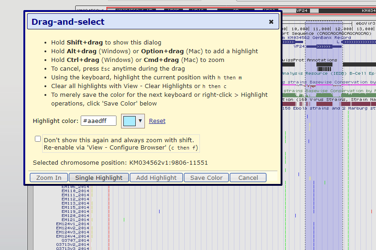Select the EM119_2014 strain label

tap(75, 211)
